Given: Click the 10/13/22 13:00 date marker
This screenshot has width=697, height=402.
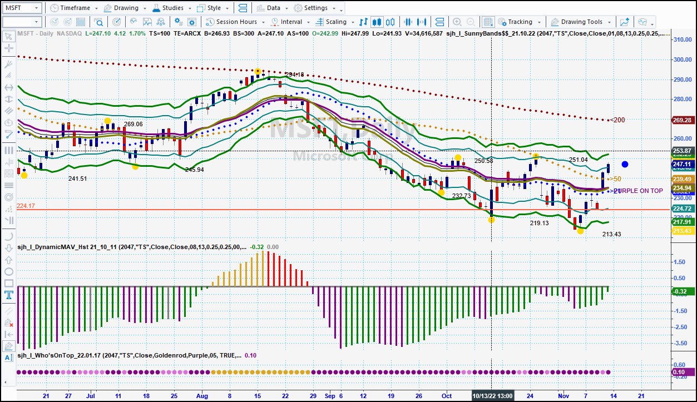Looking at the screenshot, I should coord(492,395).
